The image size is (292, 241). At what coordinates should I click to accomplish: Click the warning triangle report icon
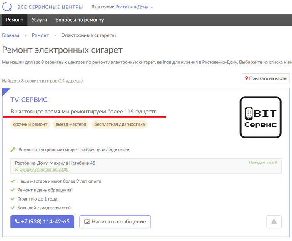click(x=274, y=222)
